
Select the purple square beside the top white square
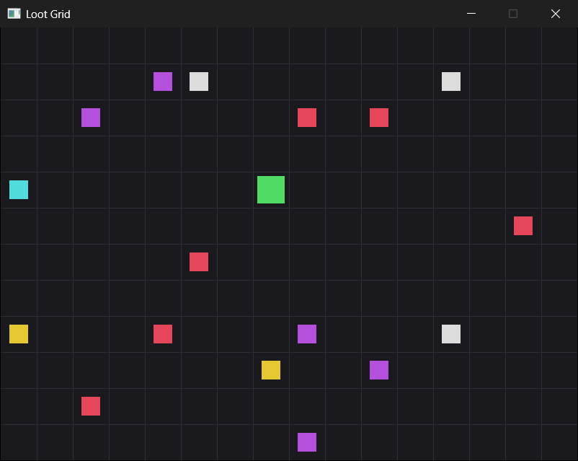(x=163, y=82)
